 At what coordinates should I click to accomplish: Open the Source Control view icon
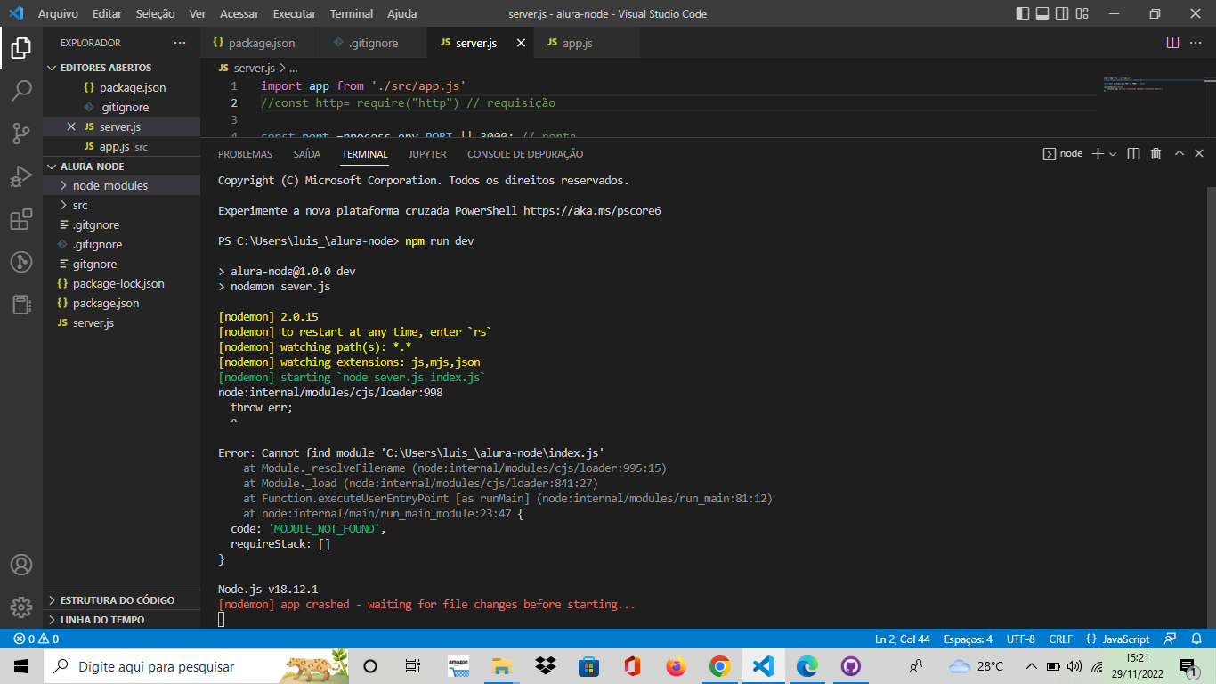tap(21, 134)
